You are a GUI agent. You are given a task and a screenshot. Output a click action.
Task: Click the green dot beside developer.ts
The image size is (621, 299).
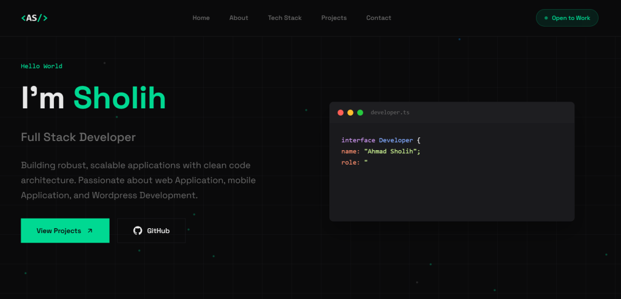[x=360, y=113]
